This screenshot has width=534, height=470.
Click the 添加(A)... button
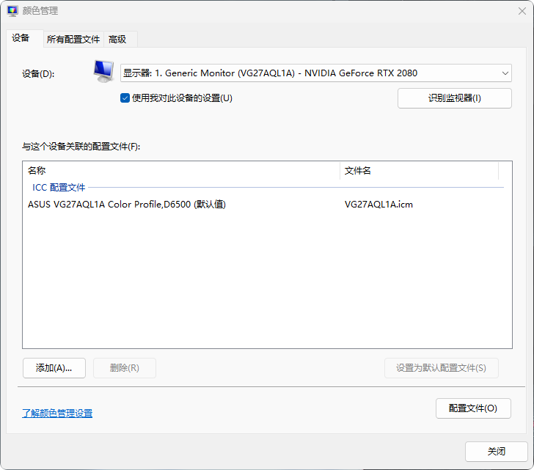pos(54,368)
